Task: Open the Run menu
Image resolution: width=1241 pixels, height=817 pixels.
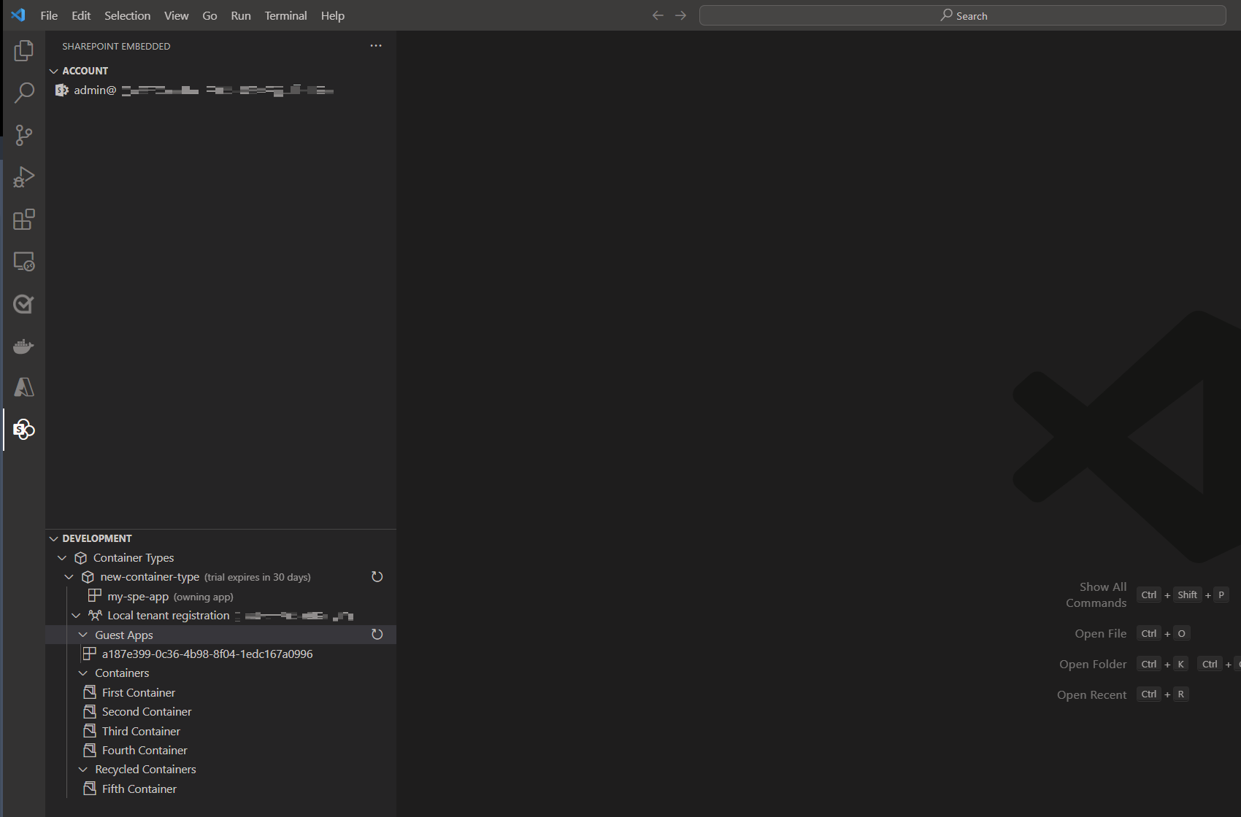Action: tap(240, 15)
